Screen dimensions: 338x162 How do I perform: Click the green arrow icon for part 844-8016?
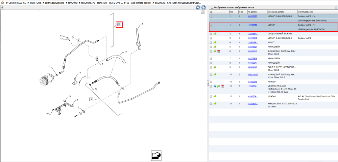tap(215, 51)
